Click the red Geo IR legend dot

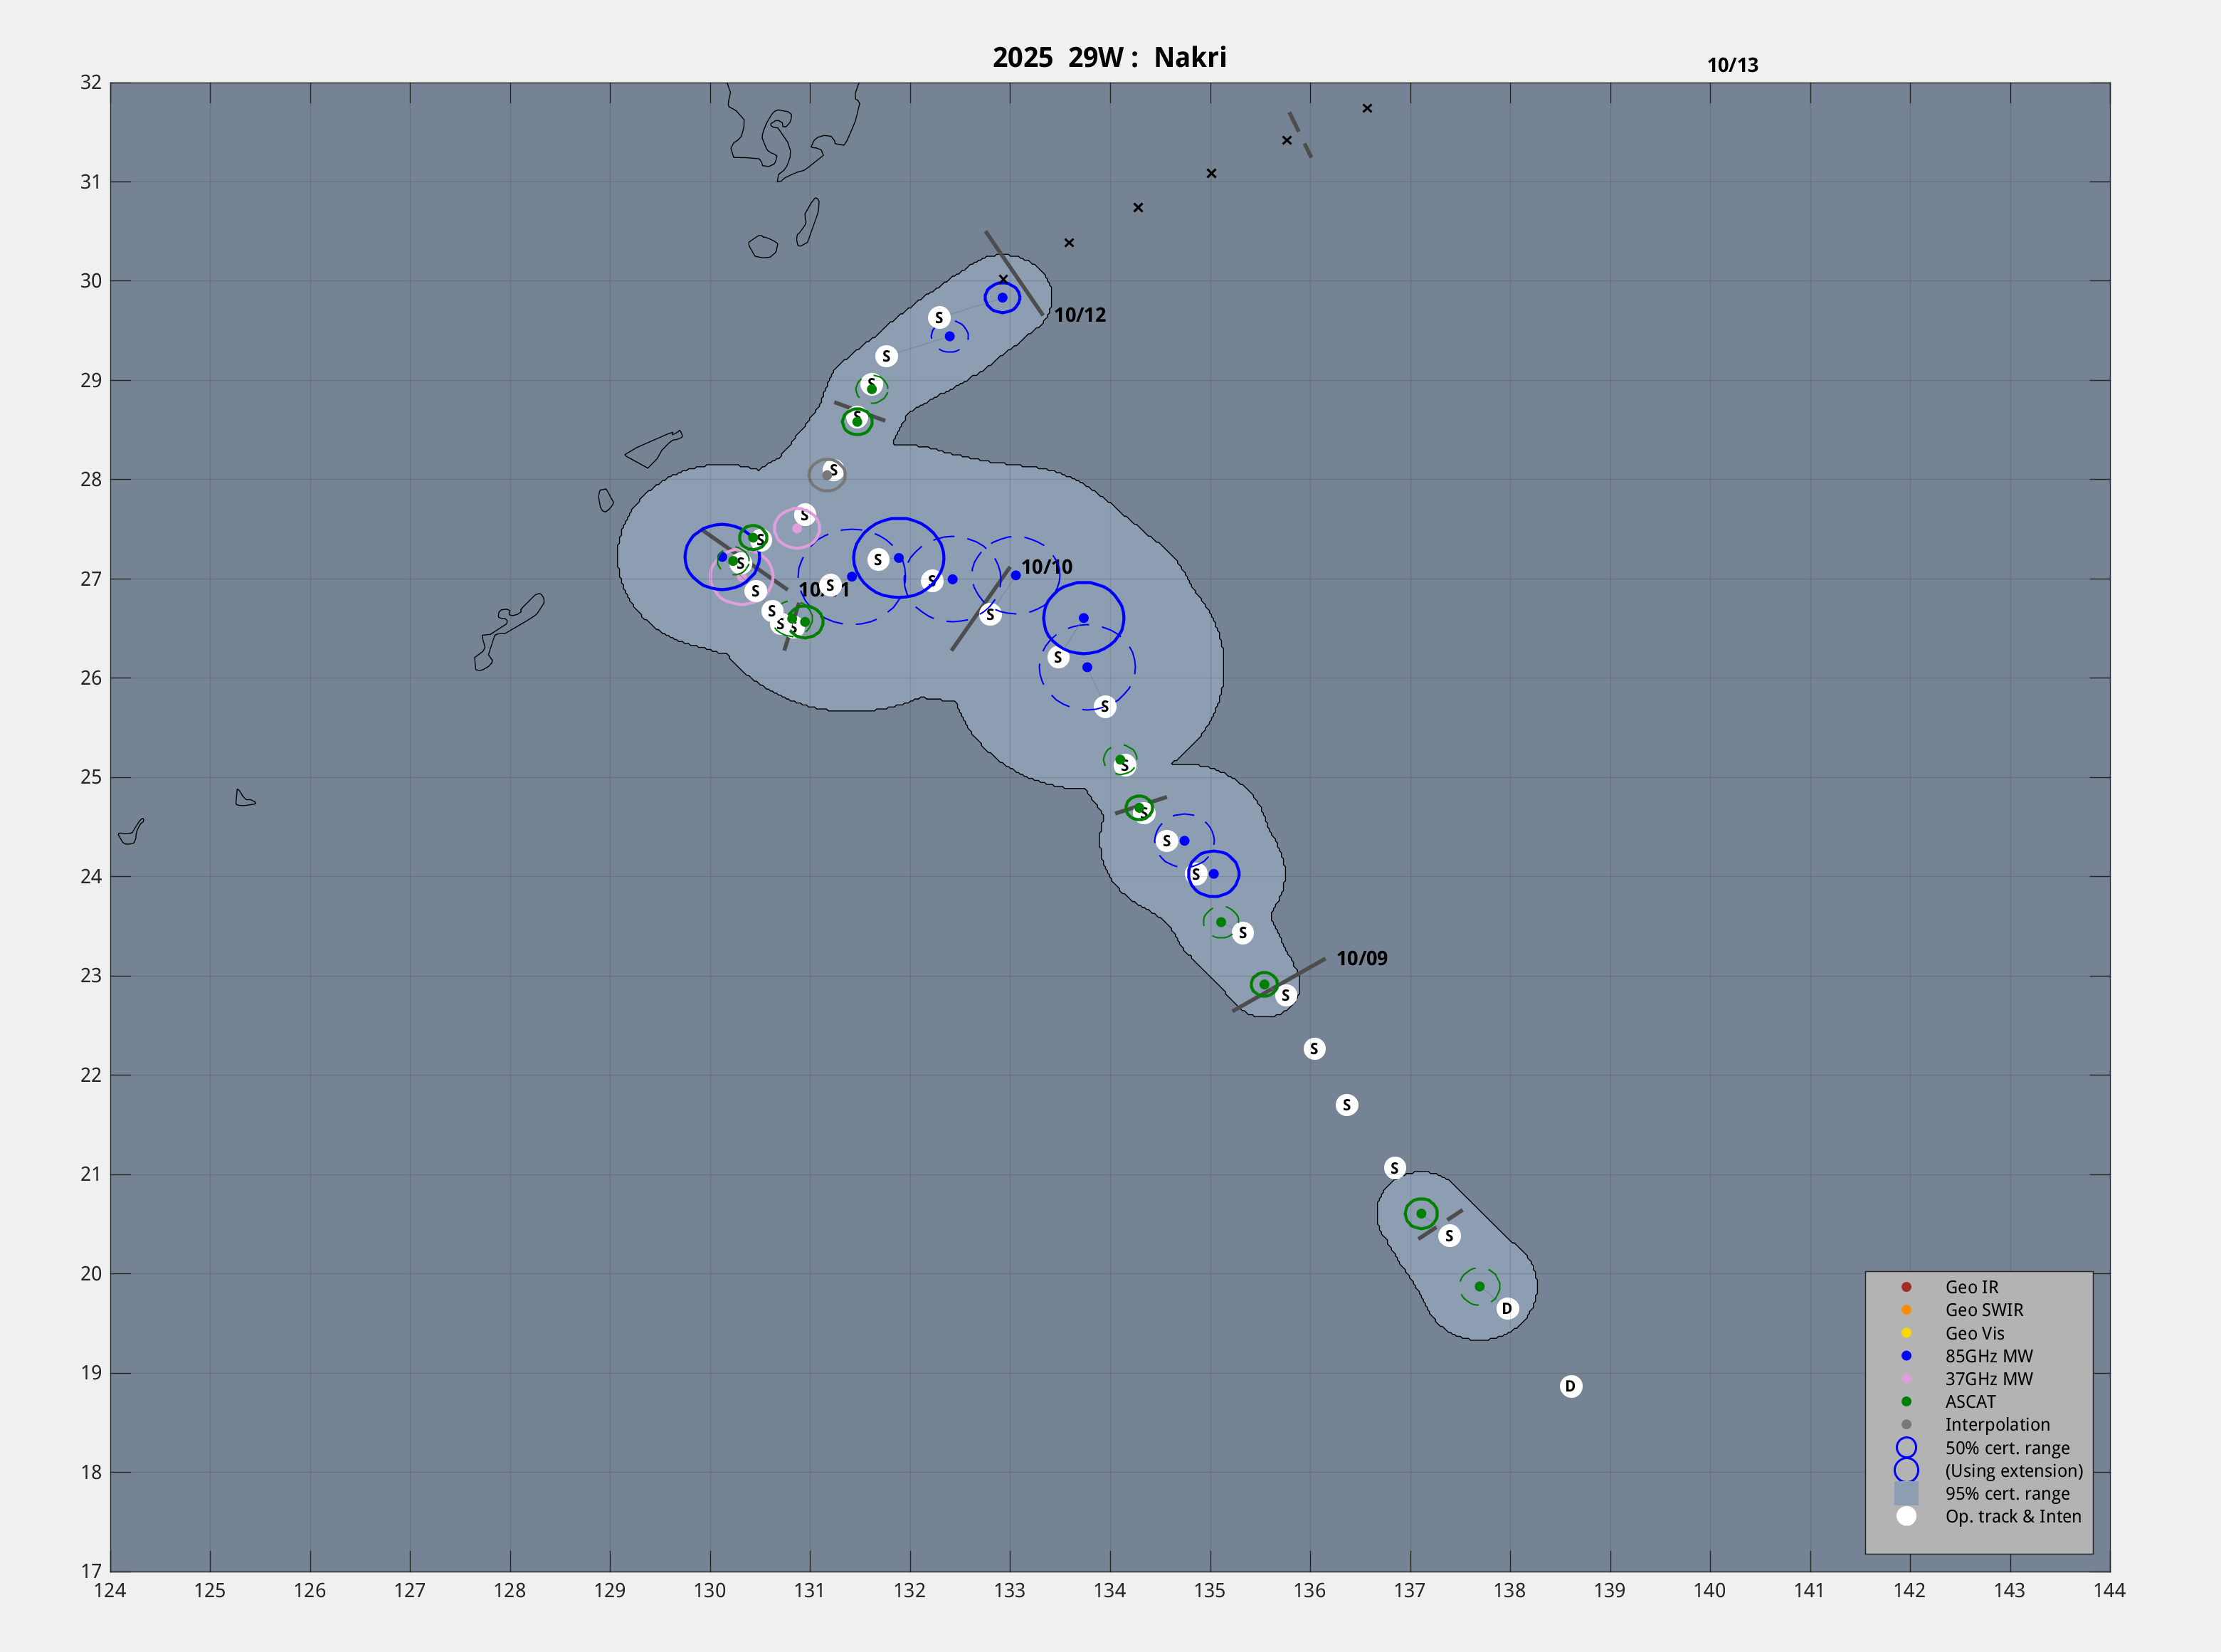(x=1906, y=1287)
